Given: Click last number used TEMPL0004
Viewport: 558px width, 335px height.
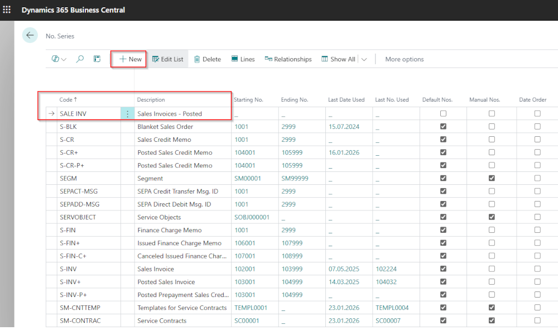Looking at the screenshot, I should point(392,308).
